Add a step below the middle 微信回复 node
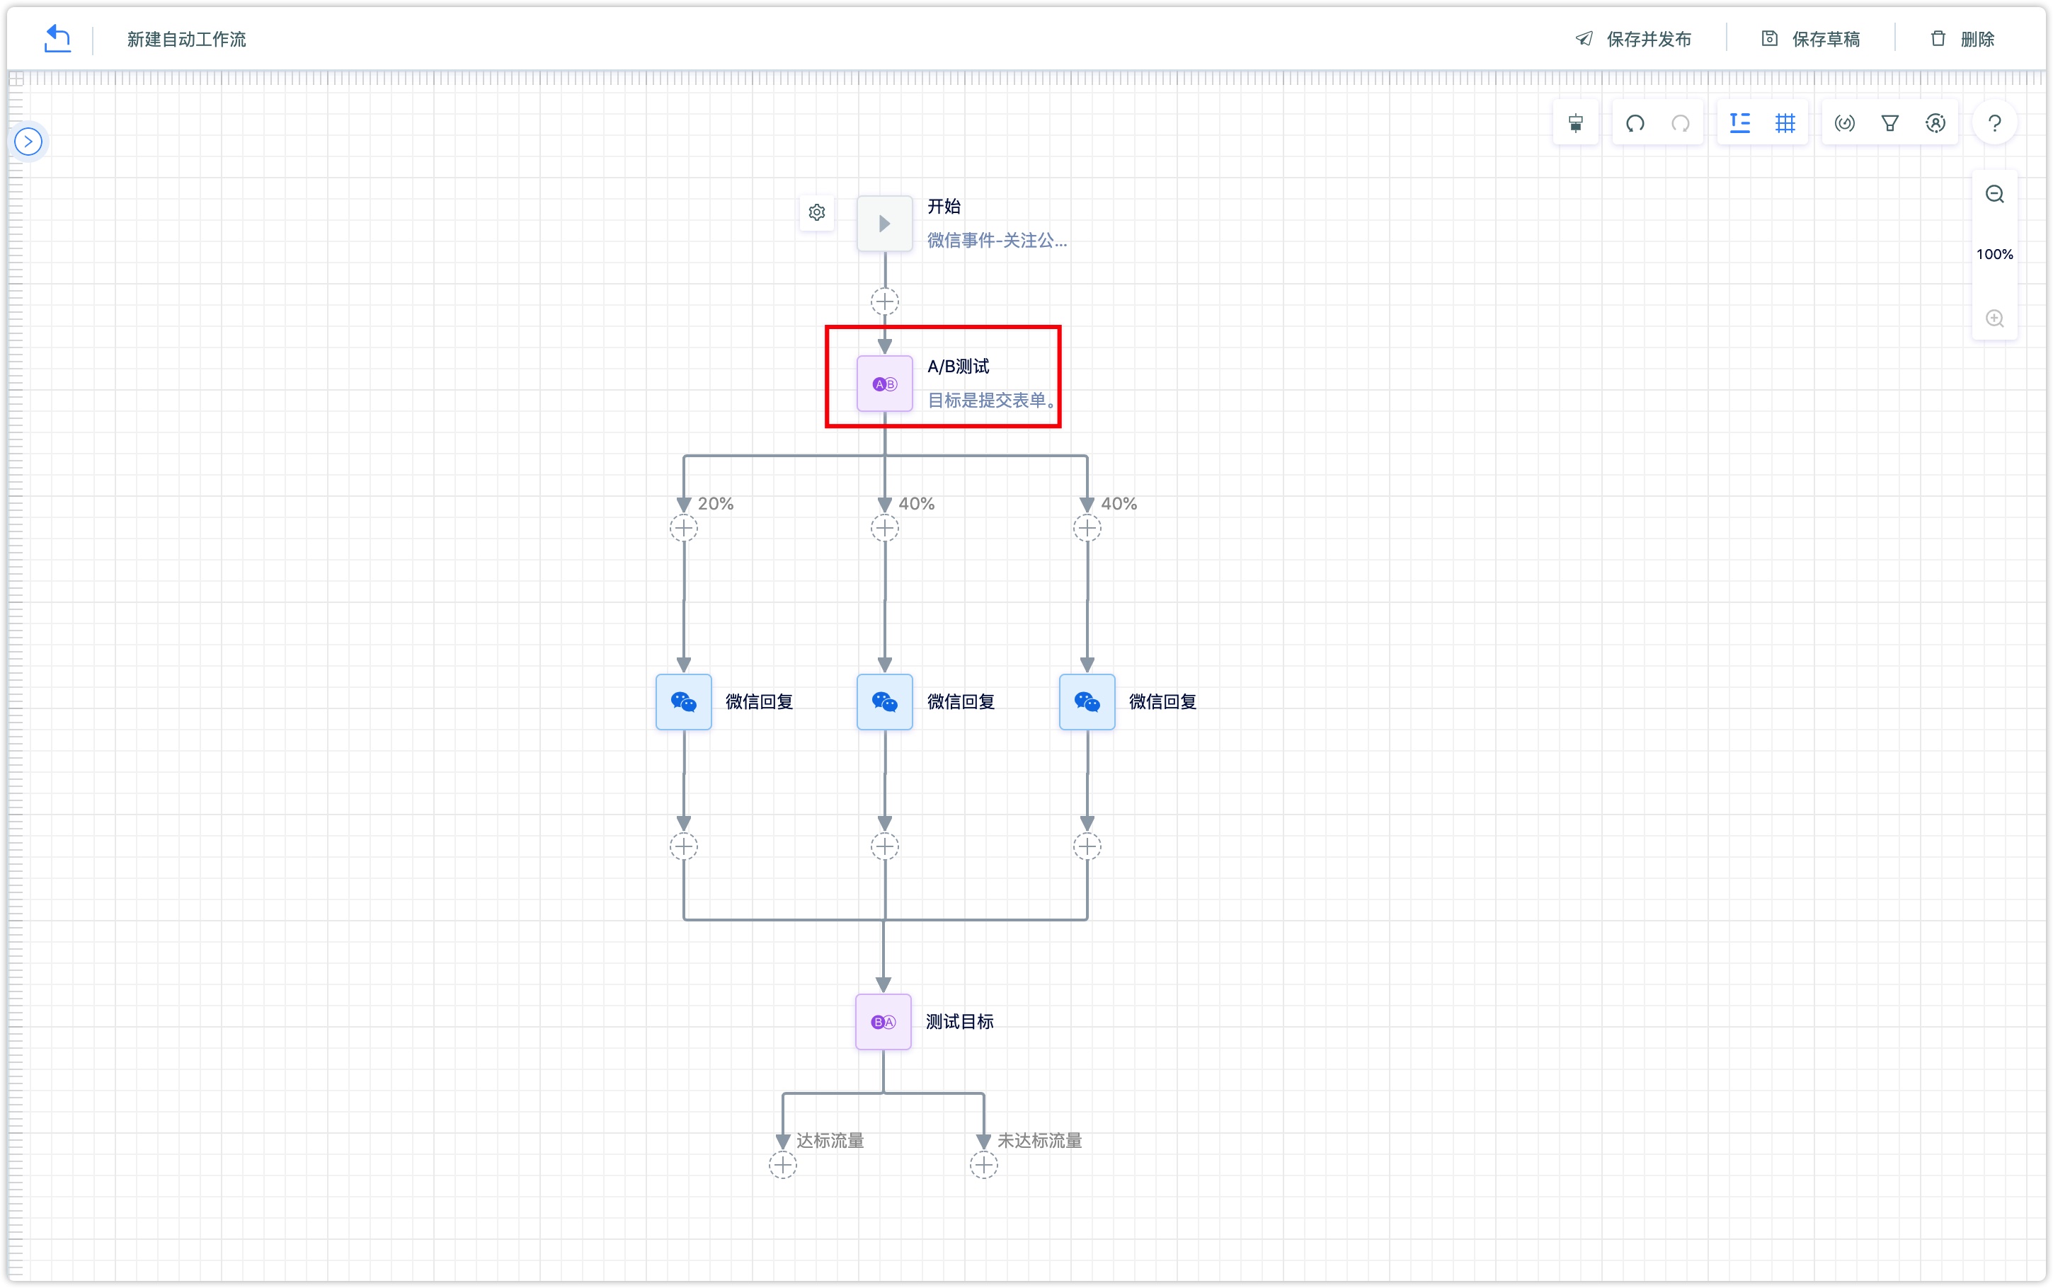The image size is (2053, 1288). click(x=884, y=846)
